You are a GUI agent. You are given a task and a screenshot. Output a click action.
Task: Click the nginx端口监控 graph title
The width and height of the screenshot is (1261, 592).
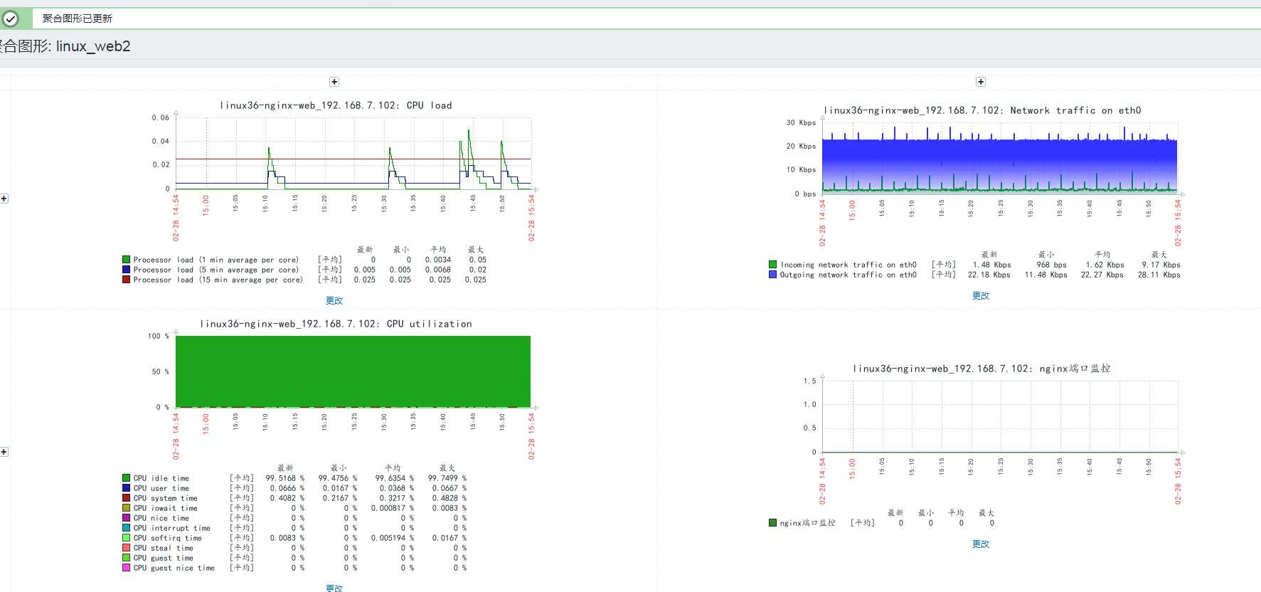[x=981, y=369]
